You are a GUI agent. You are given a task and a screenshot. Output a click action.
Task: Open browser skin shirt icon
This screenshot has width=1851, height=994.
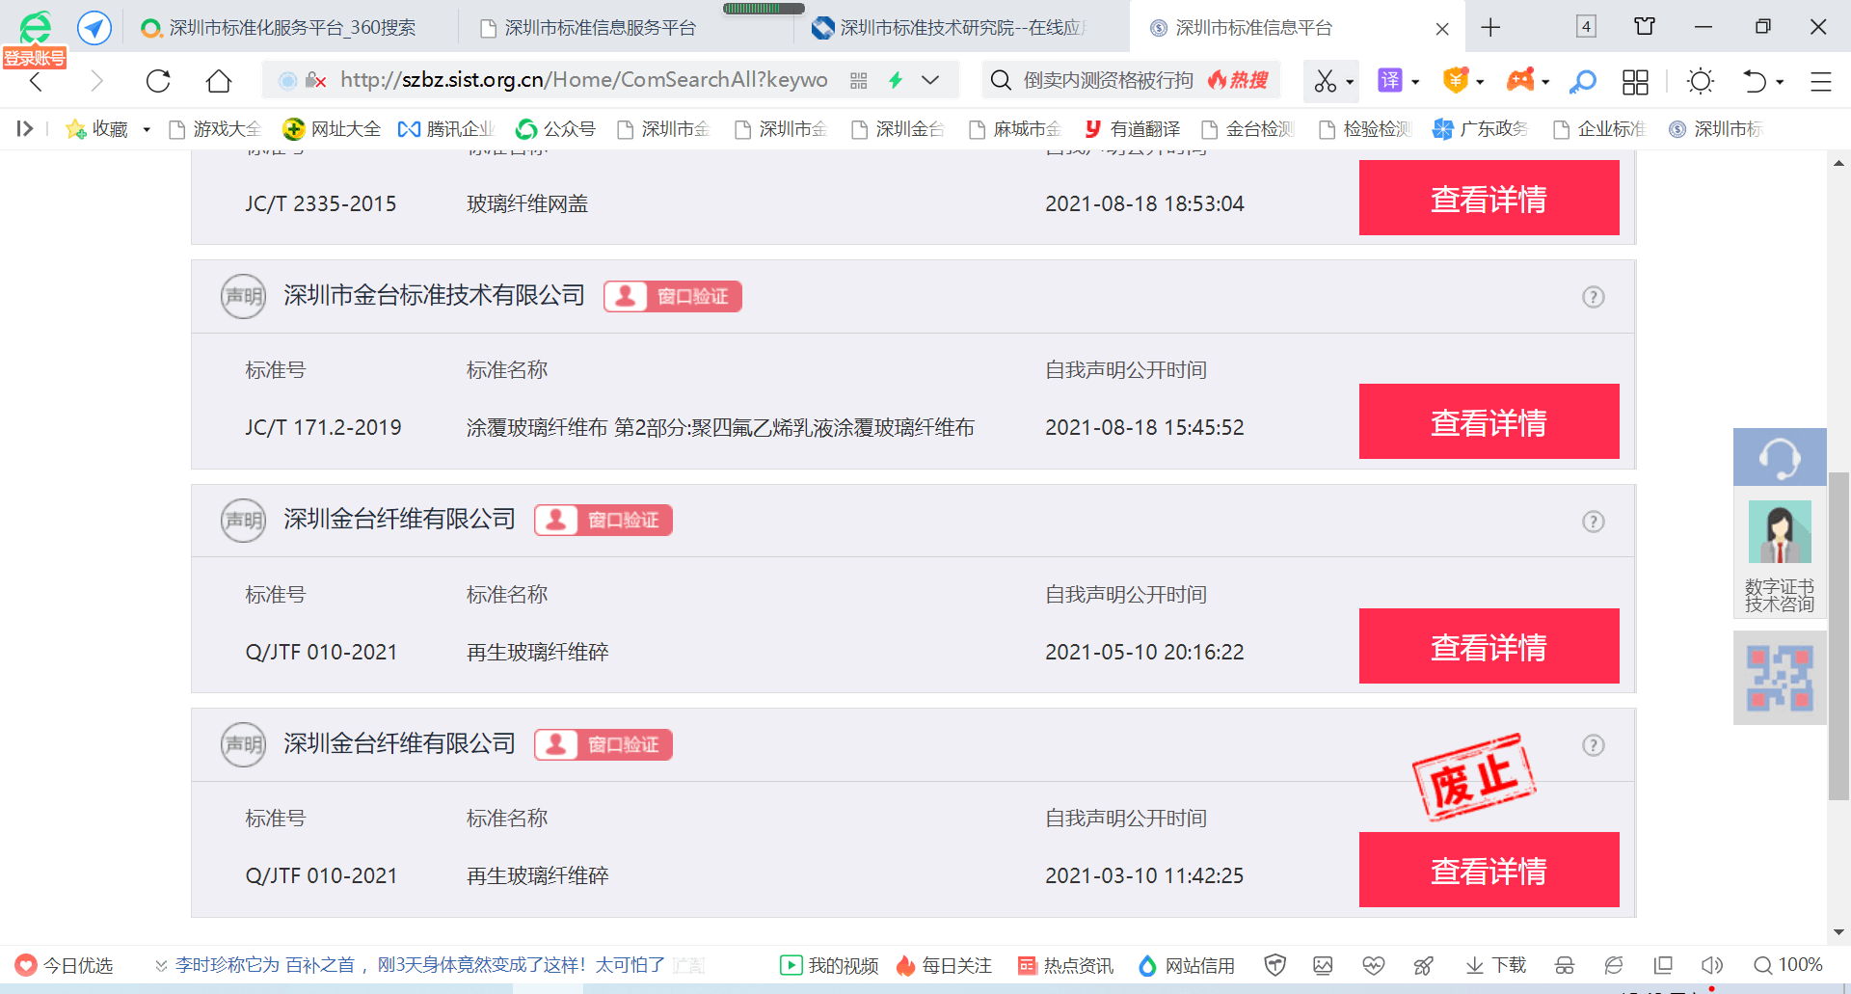point(1645,27)
